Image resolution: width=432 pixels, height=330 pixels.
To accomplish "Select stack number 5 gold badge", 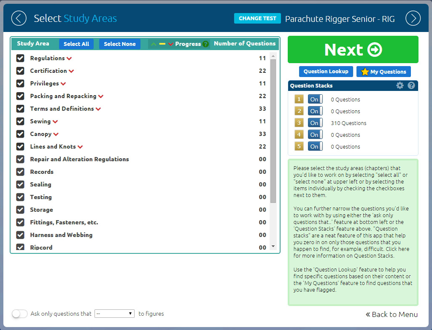I will pyautogui.click(x=299, y=146).
